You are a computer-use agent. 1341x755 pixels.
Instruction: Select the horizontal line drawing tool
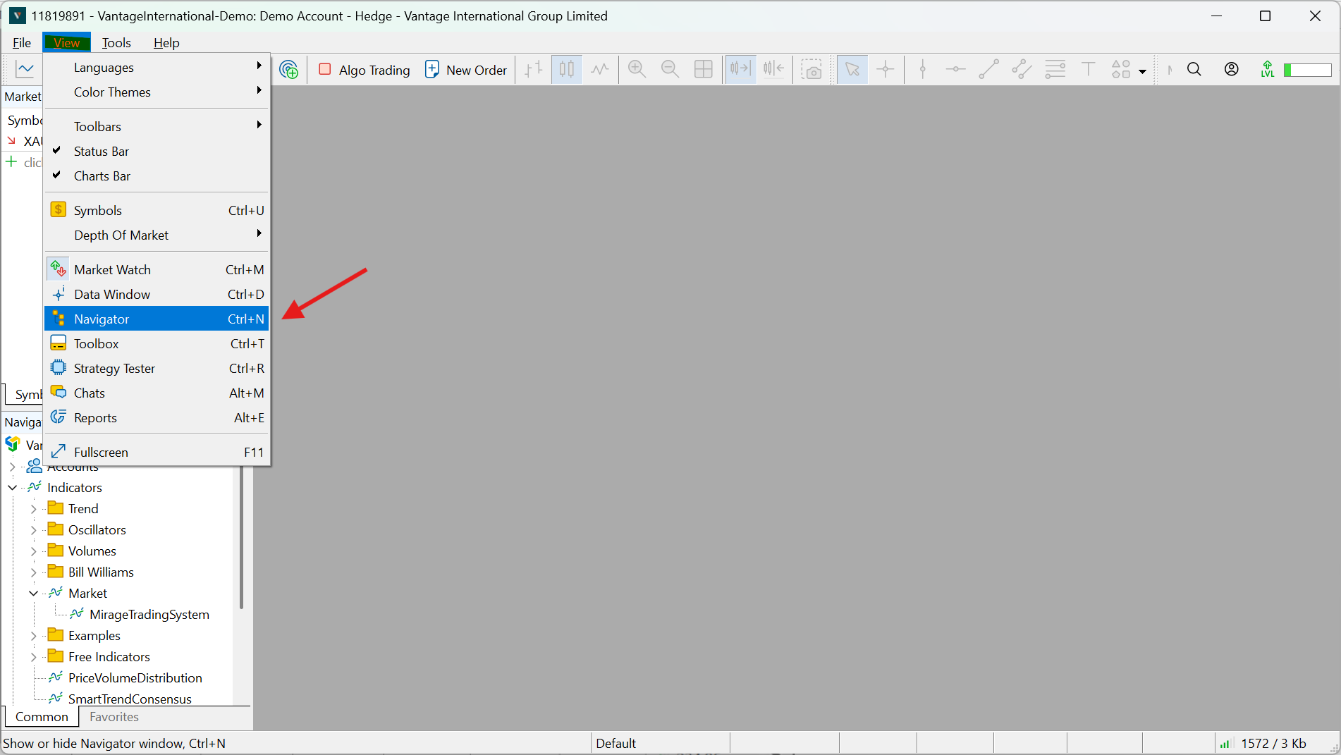click(956, 69)
